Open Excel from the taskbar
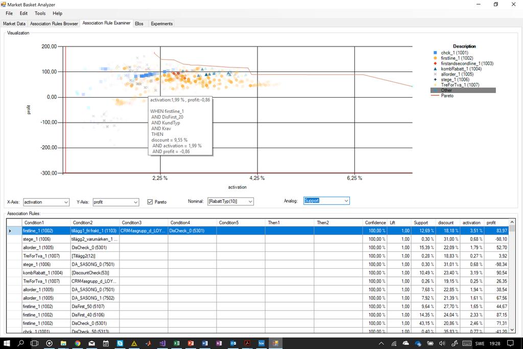Image resolution: width=523 pixels, height=349 pixels. point(177,343)
